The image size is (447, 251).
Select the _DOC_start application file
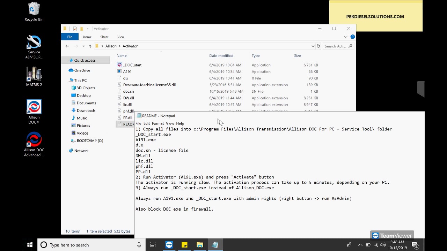(132, 65)
